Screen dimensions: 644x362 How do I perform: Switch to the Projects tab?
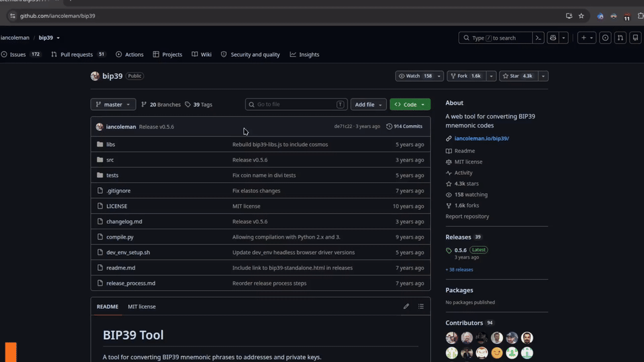pos(167,54)
